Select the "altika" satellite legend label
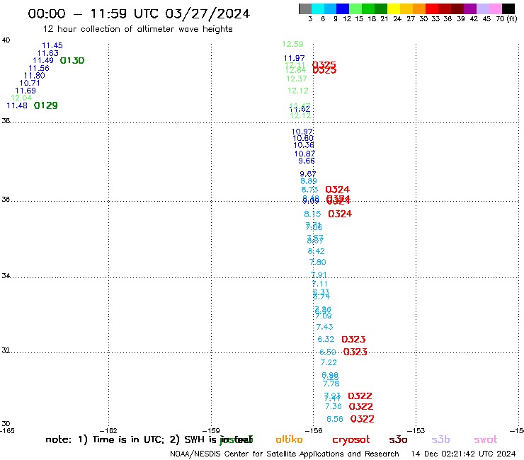 pos(289,439)
